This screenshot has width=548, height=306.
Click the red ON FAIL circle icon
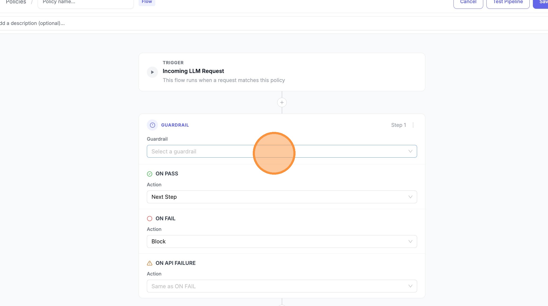[150, 218]
